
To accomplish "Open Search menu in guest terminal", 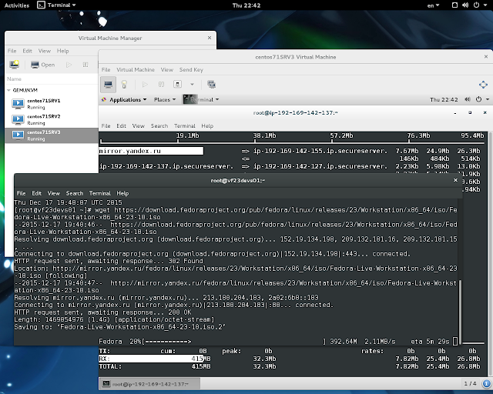I will pos(159,126).
